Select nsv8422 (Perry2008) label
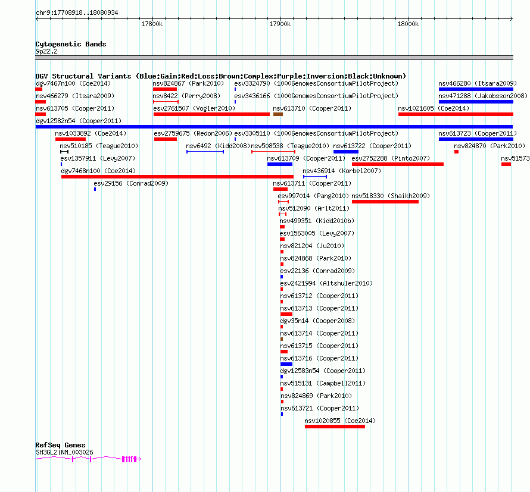This screenshot has height=492, width=530. pyautogui.click(x=186, y=96)
